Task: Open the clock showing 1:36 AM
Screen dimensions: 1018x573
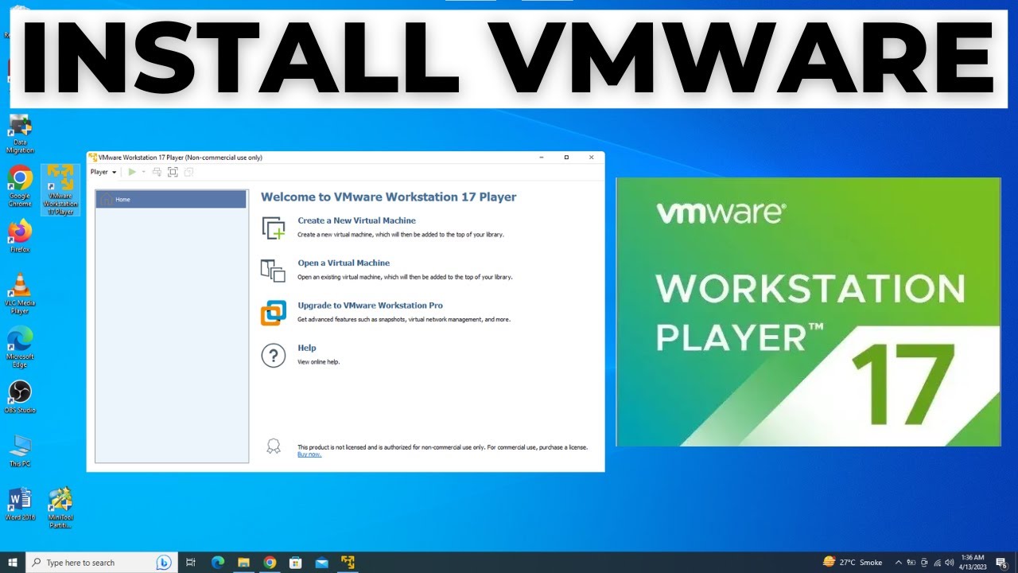Action: click(x=972, y=563)
